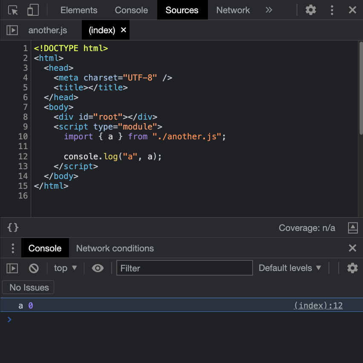Click line number 9 in the gutter

[25, 127]
